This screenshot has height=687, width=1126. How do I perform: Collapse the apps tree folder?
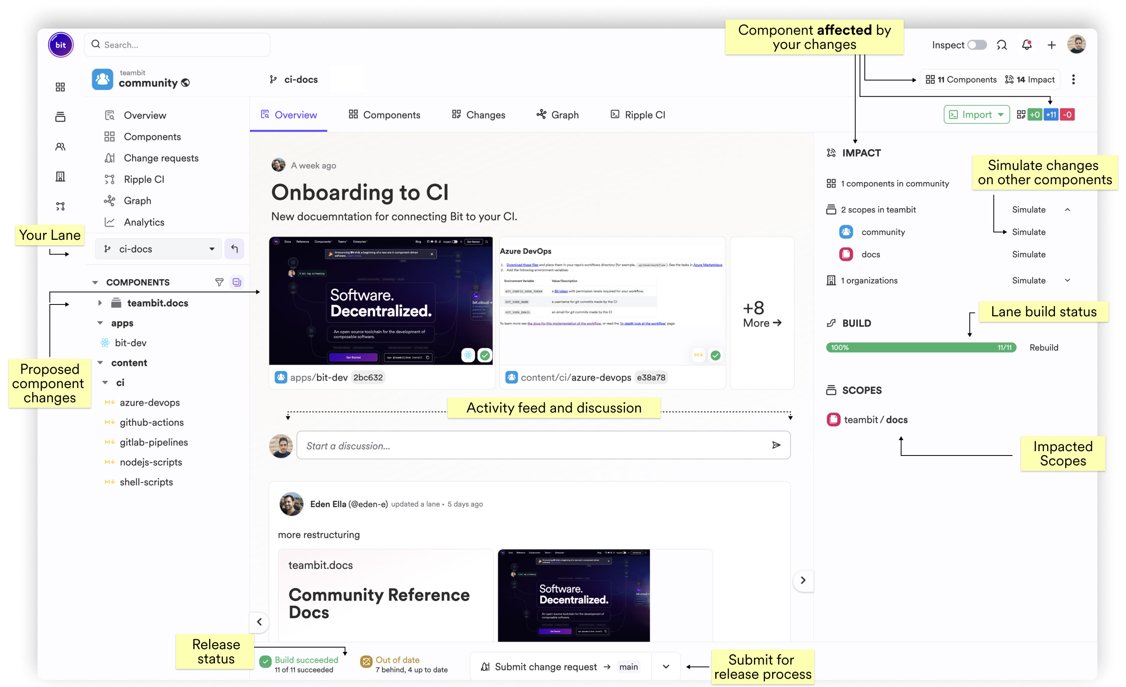(100, 323)
